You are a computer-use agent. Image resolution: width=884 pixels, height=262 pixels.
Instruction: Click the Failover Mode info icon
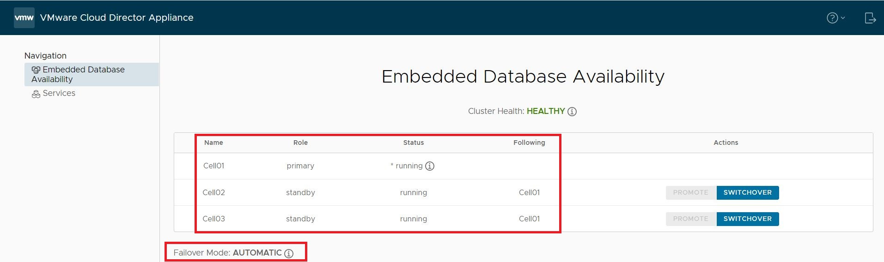pyautogui.click(x=289, y=253)
